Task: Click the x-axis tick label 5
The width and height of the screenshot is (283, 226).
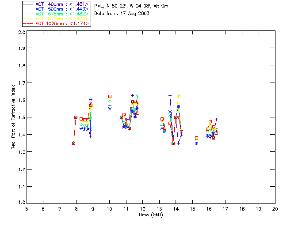Action: (27, 209)
